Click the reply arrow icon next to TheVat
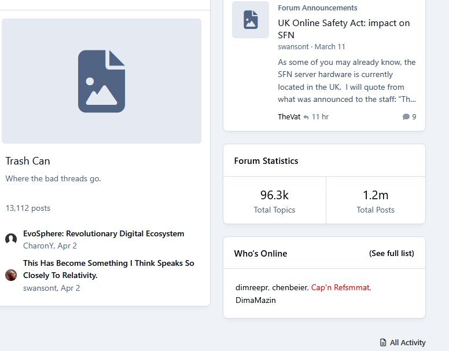Image resolution: width=449 pixels, height=351 pixels. click(x=306, y=117)
